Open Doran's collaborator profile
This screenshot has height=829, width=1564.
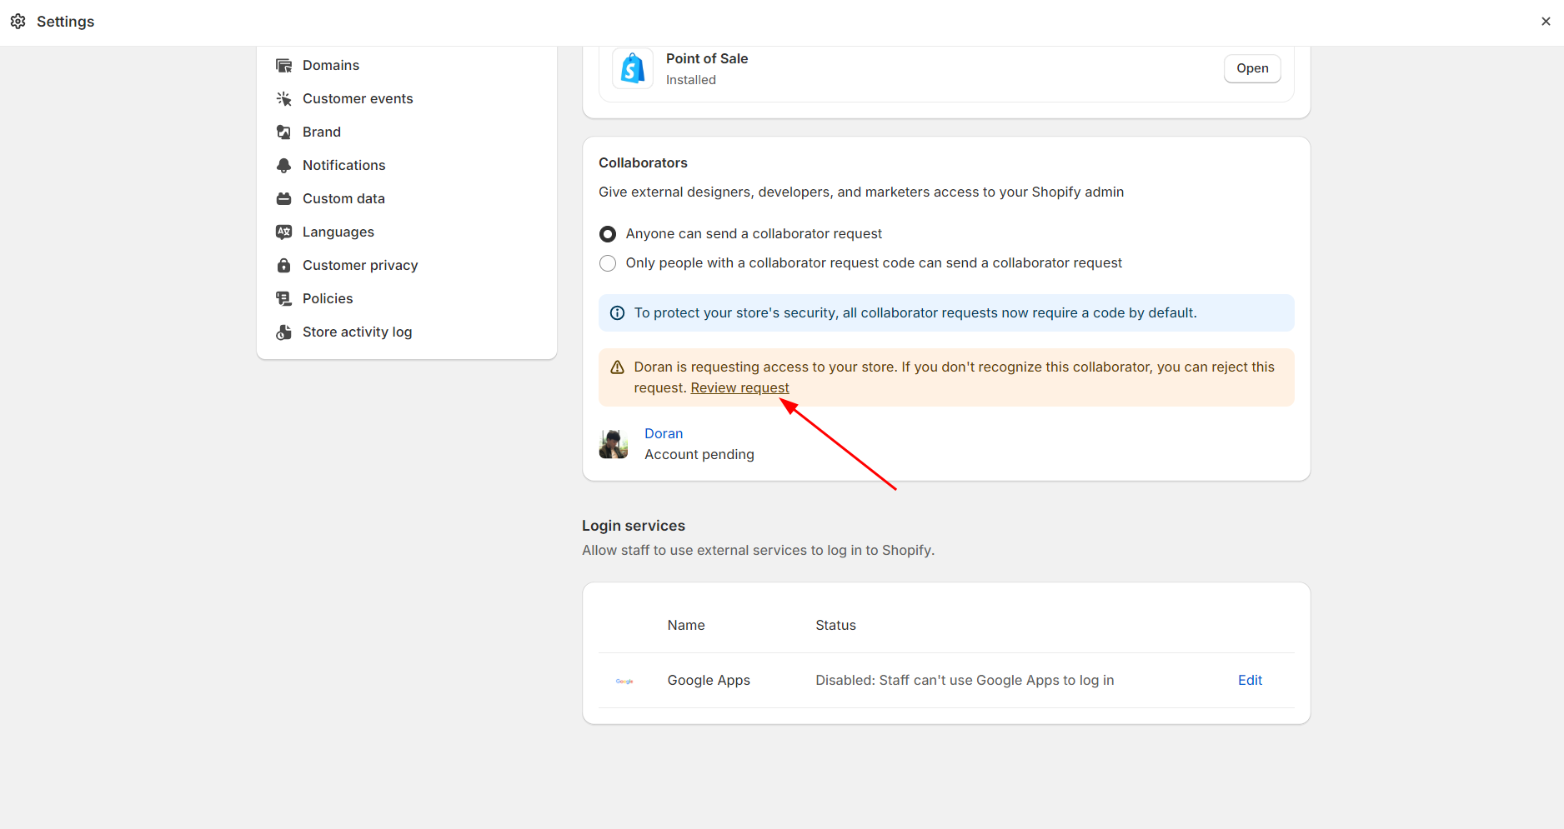click(x=663, y=433)
